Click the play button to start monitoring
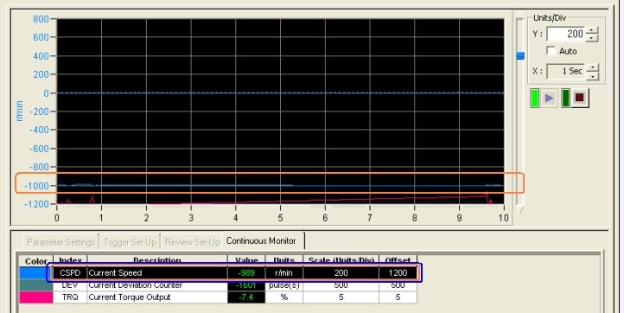 click(549, 98)
